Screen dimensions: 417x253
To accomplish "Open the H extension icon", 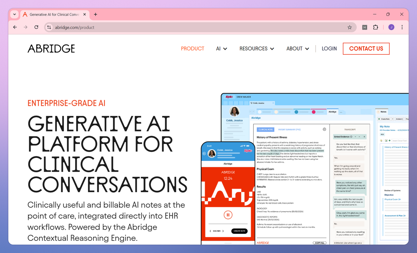I will tap(365, 27).
